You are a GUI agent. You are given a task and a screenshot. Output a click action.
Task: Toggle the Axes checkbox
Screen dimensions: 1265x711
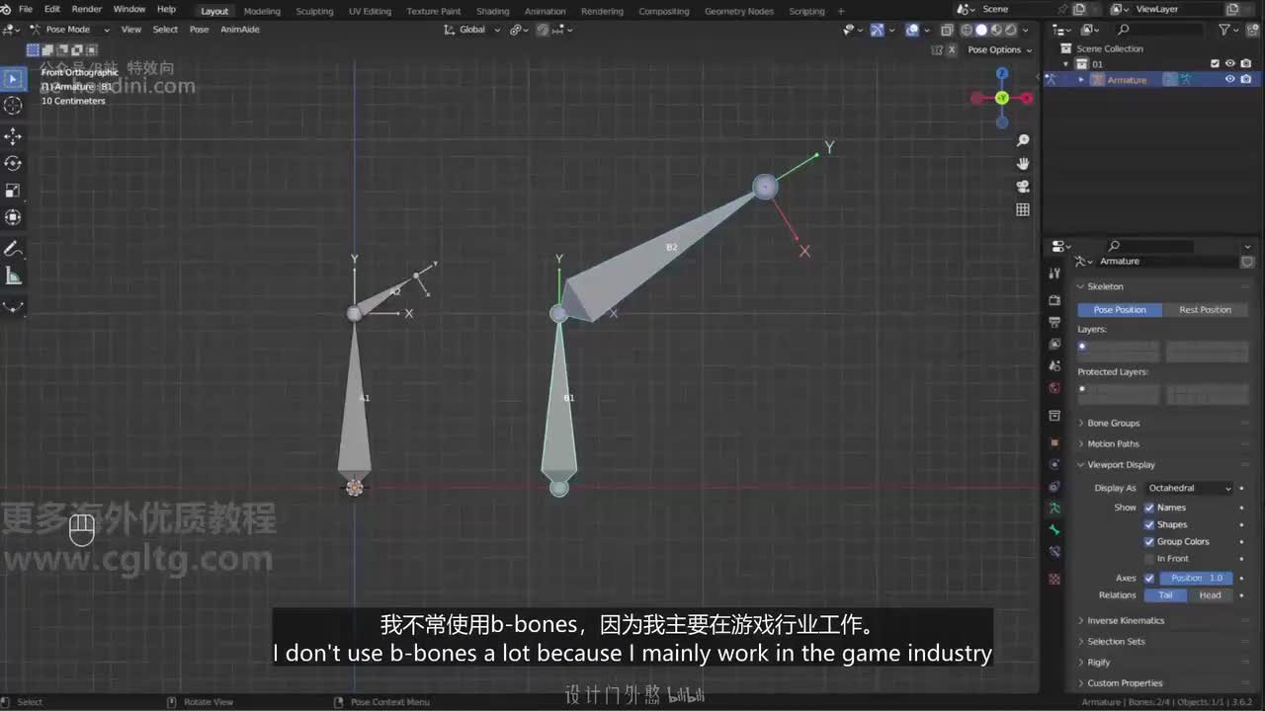(1149, 578)
